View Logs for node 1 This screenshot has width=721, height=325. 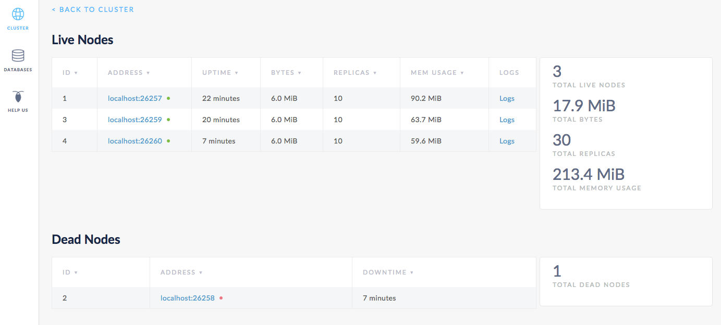pyautogui.click(x=507, y=98)
